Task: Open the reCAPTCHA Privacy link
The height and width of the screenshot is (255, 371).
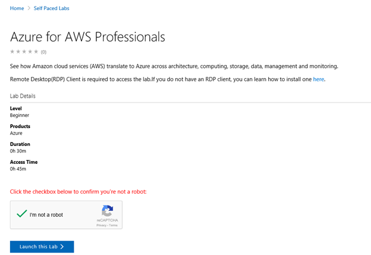Action: [101, 225]
